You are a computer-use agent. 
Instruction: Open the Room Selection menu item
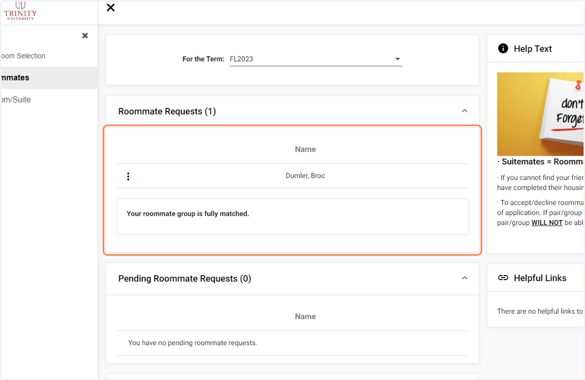tap(22, 56)
